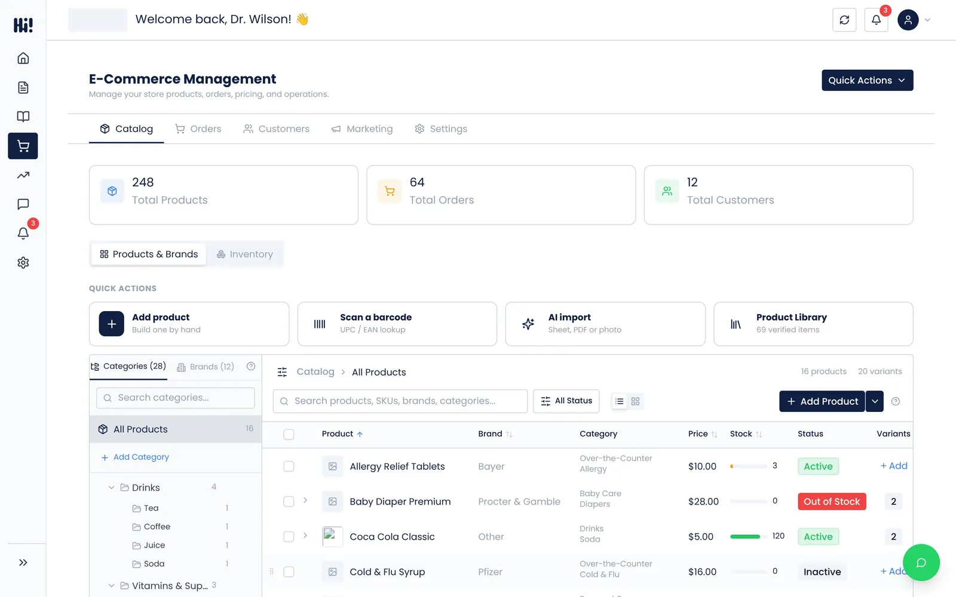The image size is (956, 597).
Task: Toggle the filter sliders icon near Catalog
Action: pyautogui.click(x=282, y=372)
